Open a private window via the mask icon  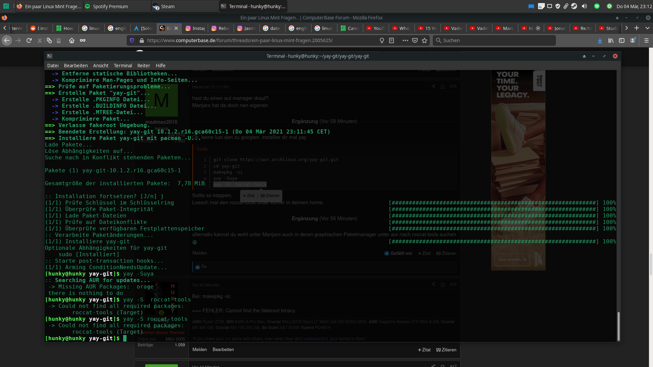click(83, 40)
